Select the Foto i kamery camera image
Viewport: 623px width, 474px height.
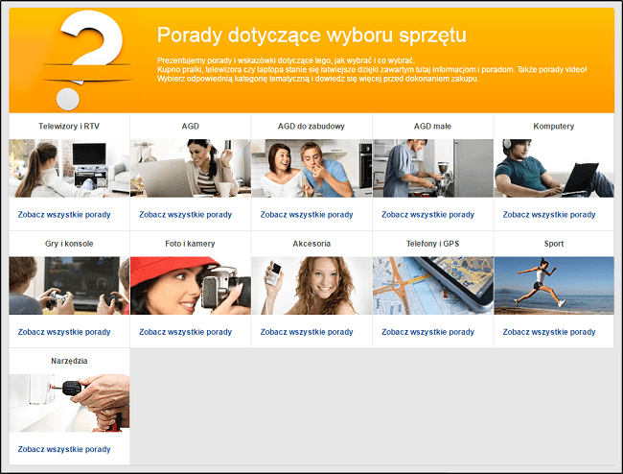click(190, 285)
